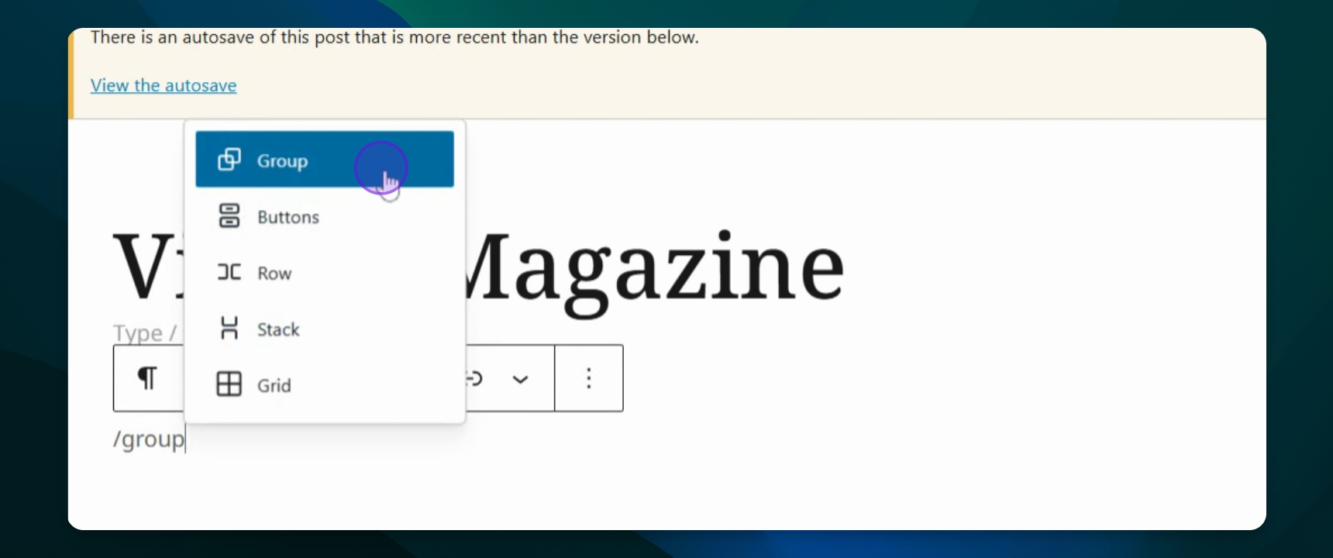
Task: Open the View the autosave link
Action: 164,85
